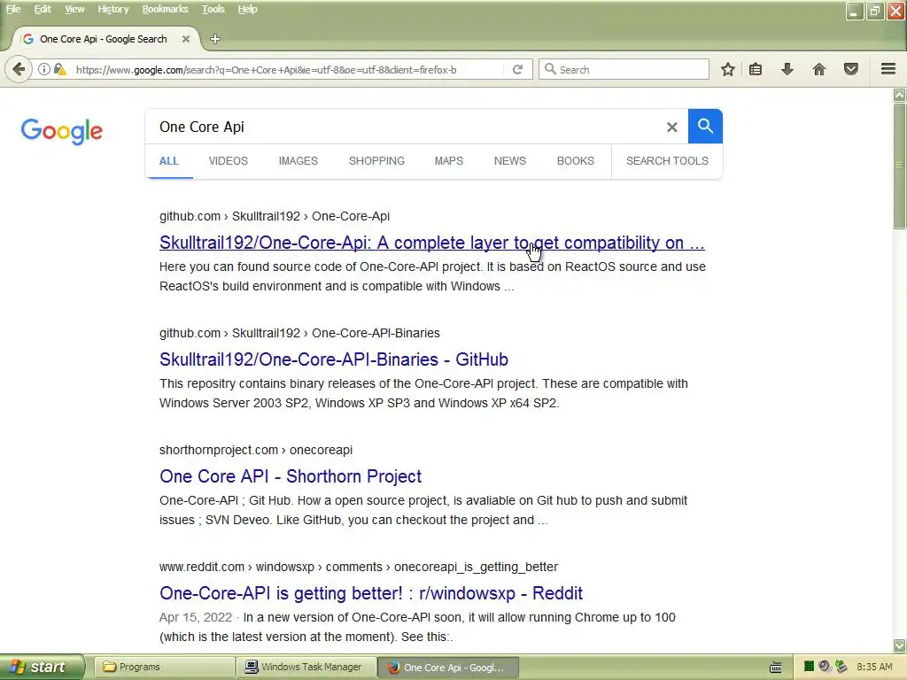
Task: Click the www.reddit.com › windowsxp breadcrumb
Action: 359,567
